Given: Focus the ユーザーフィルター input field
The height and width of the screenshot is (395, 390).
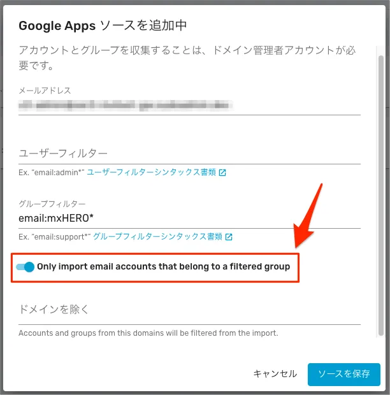Looking at the screenshot, I should (x=189, y=154).
